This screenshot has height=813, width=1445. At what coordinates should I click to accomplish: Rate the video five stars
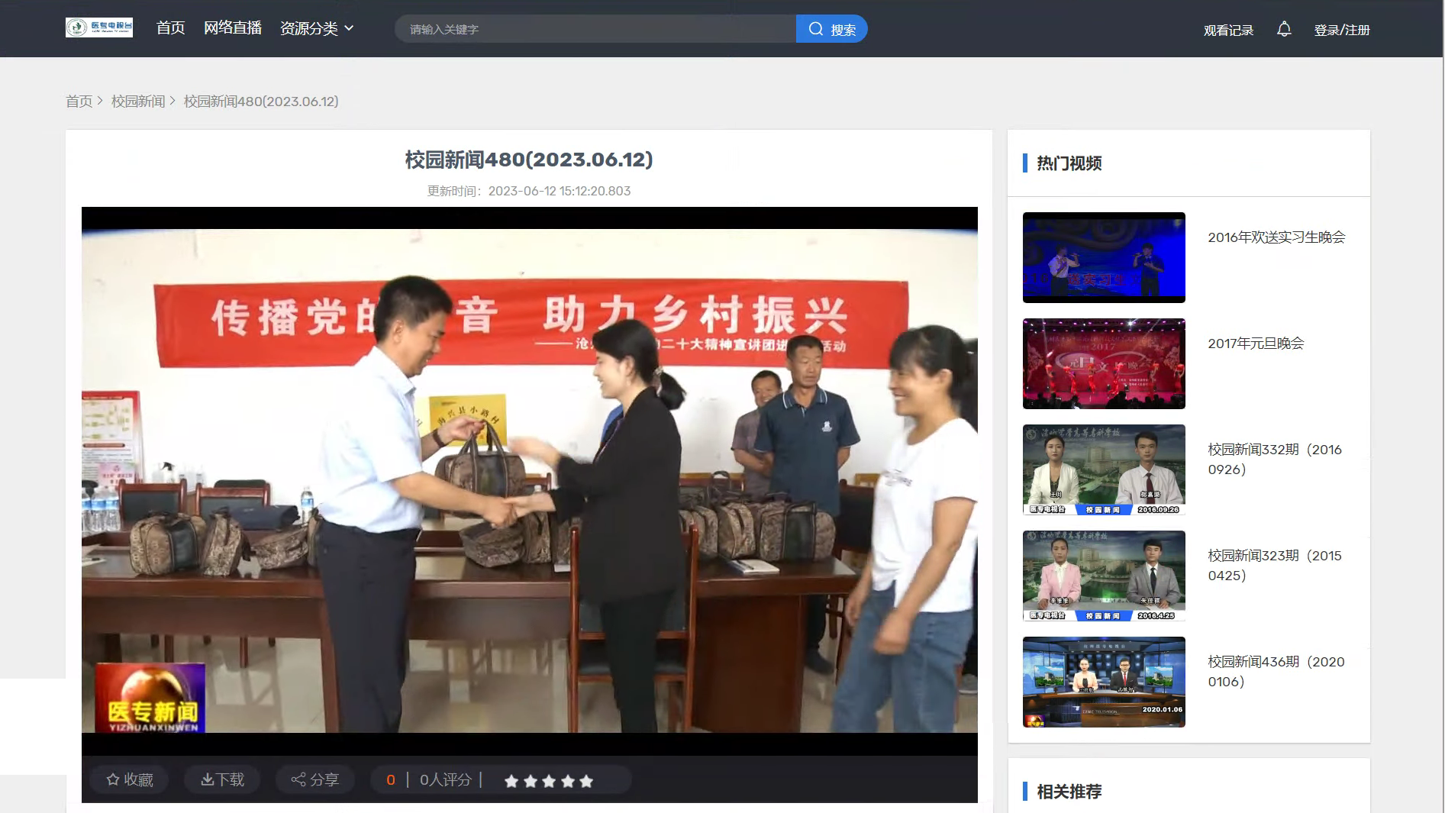[586, 781]
